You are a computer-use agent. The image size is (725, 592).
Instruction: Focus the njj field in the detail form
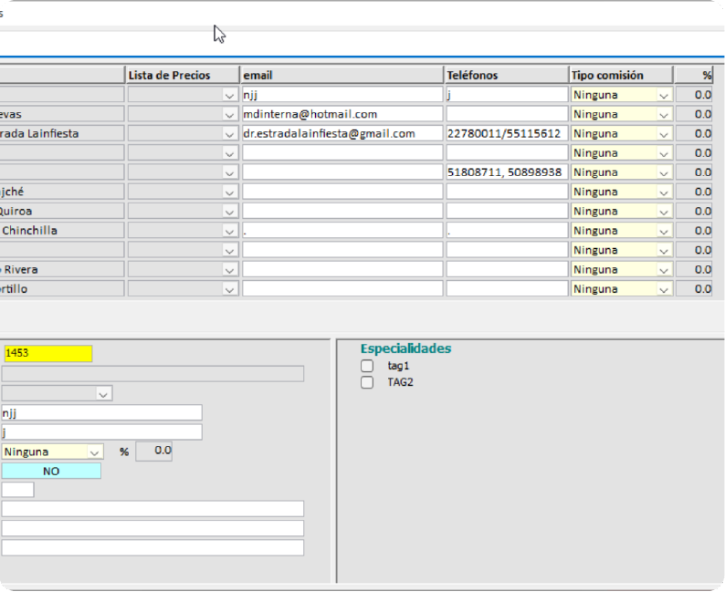100,413
